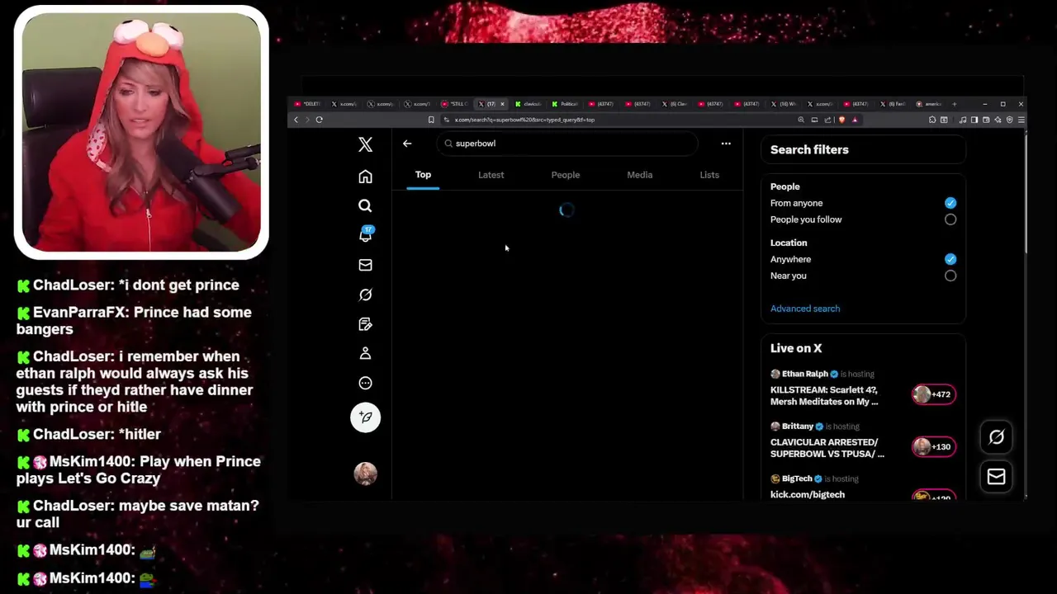The height and width of the screenshot is (594, 1057).
Task: Switch to the *DELETE browser tab
Action: click(308, 104)
